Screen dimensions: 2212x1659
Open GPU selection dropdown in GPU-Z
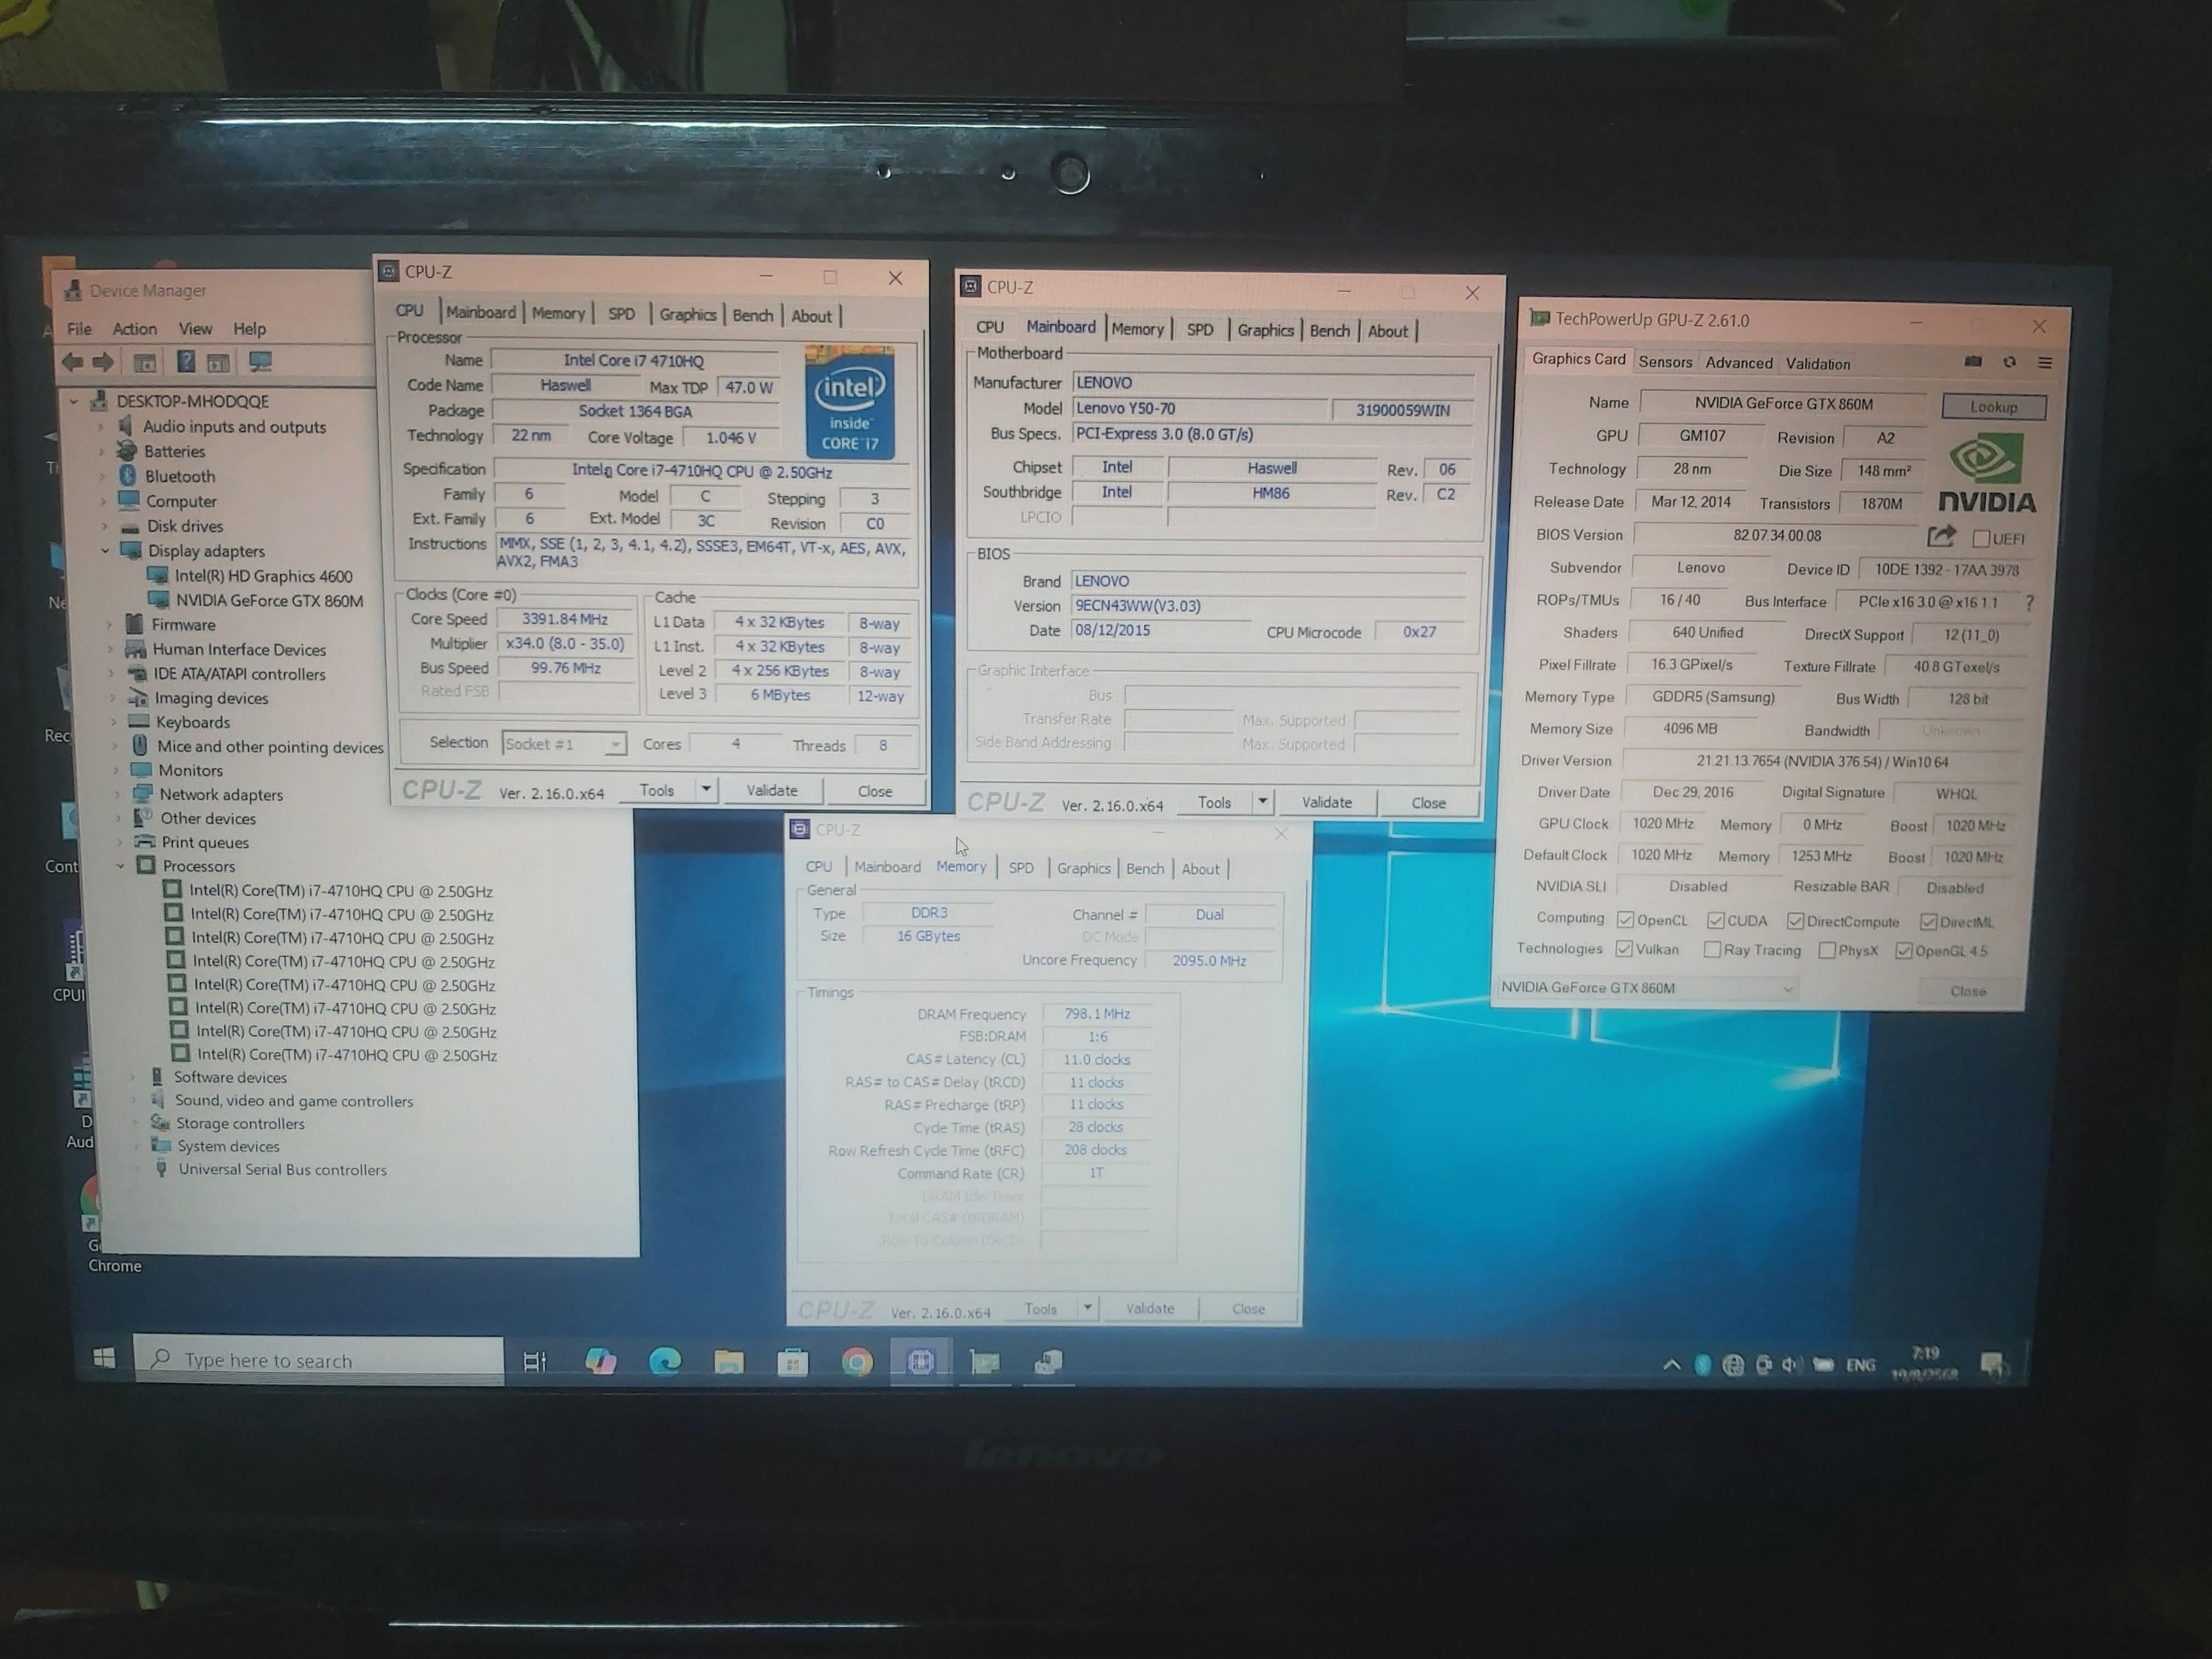(1787, 989)
